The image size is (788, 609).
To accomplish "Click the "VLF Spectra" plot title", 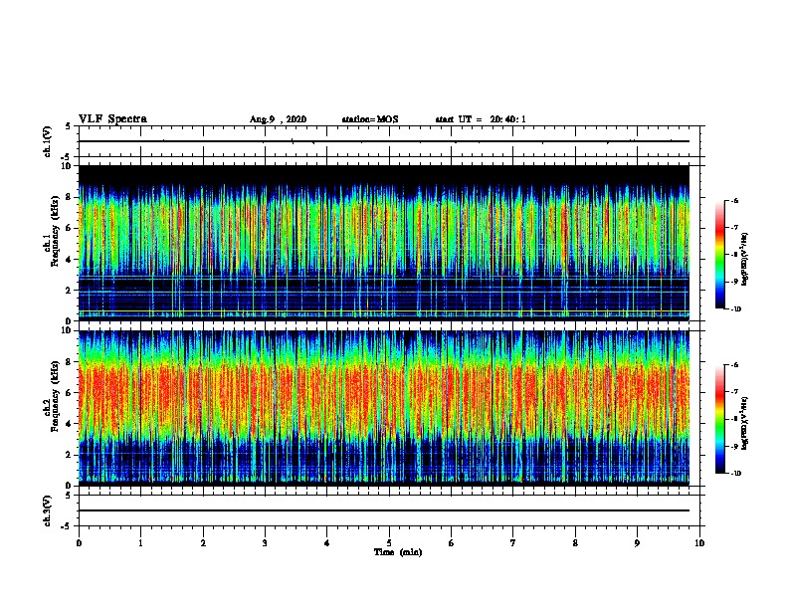I will point(112,119).
